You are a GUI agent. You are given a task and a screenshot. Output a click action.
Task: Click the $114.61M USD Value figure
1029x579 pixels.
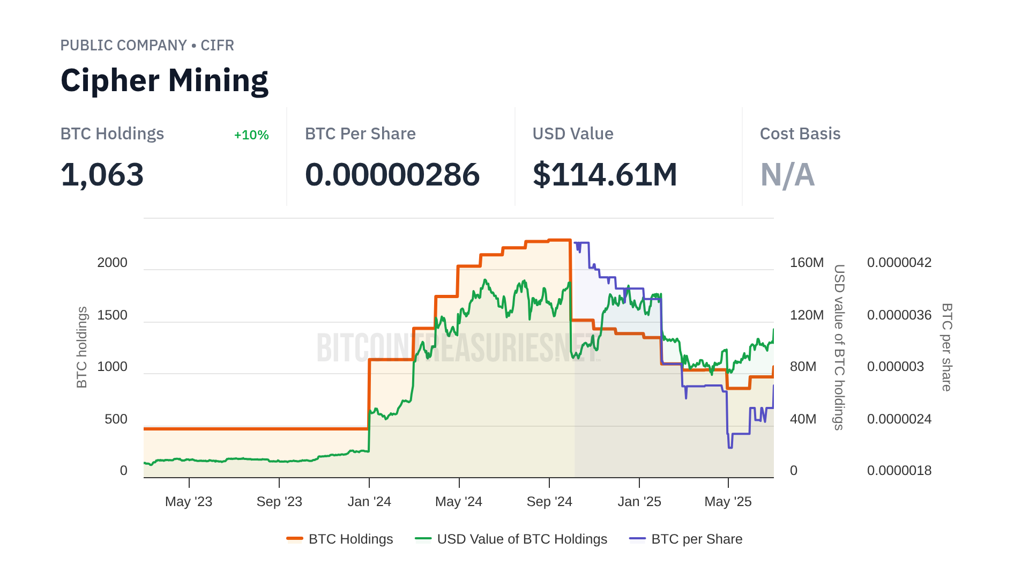pyautogui.click(x=605, y=175)
